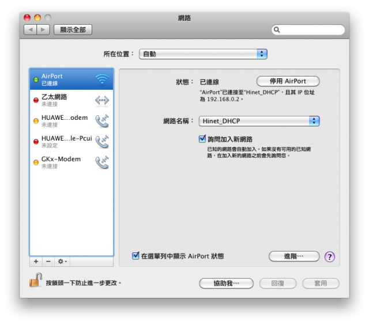The height and width of the screenshot is (325, 369).
Task: Click the padlock to prevent changes
Action: click(36, 280)
